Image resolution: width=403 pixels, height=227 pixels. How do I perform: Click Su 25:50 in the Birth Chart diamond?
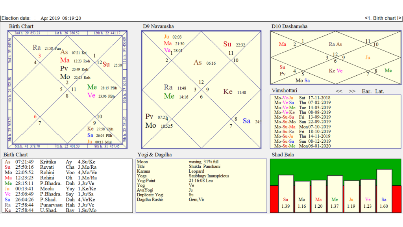pos(112,65)
